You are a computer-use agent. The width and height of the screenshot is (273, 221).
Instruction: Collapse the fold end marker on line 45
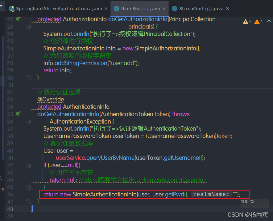coord(29,187)
